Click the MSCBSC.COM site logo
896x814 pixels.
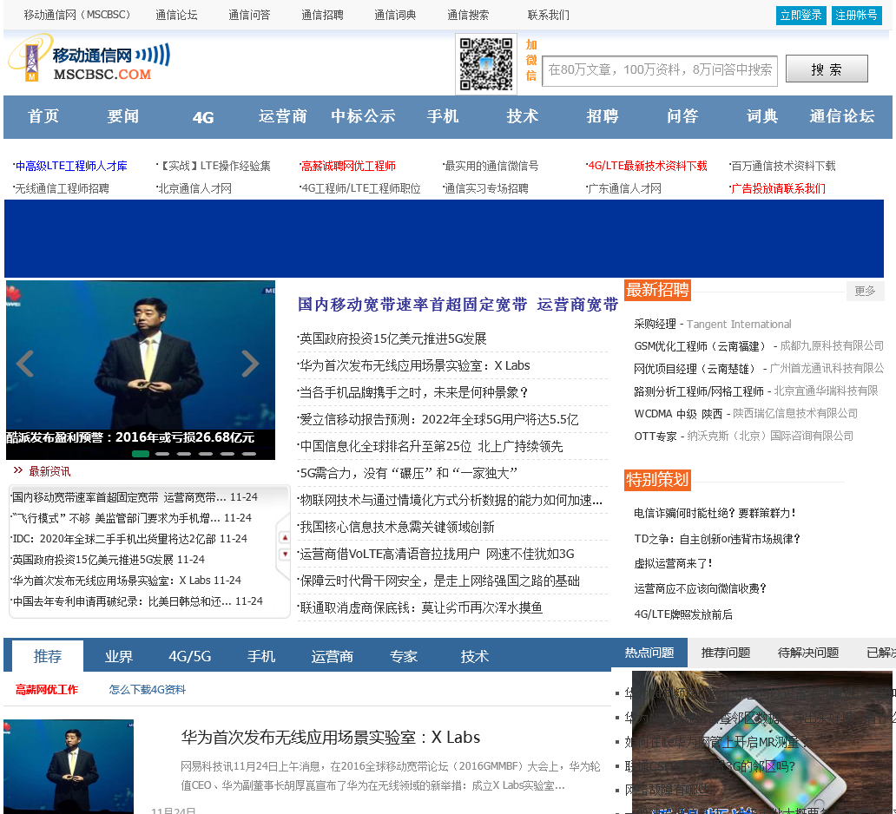coord(89,59)
